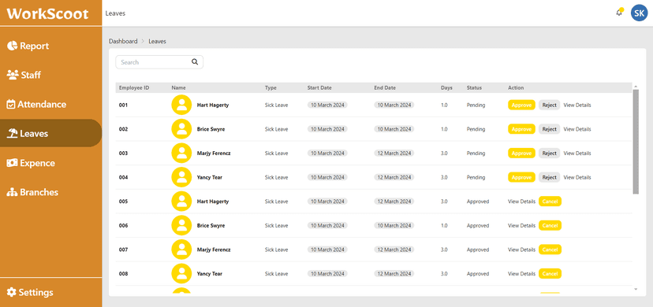Click the Expence money icon
The image size is (653, 307).
point(12,163)
